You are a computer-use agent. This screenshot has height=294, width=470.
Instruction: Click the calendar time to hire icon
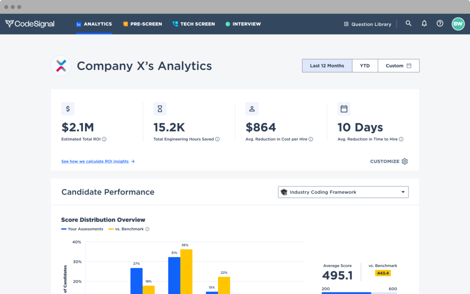point(344,109)
